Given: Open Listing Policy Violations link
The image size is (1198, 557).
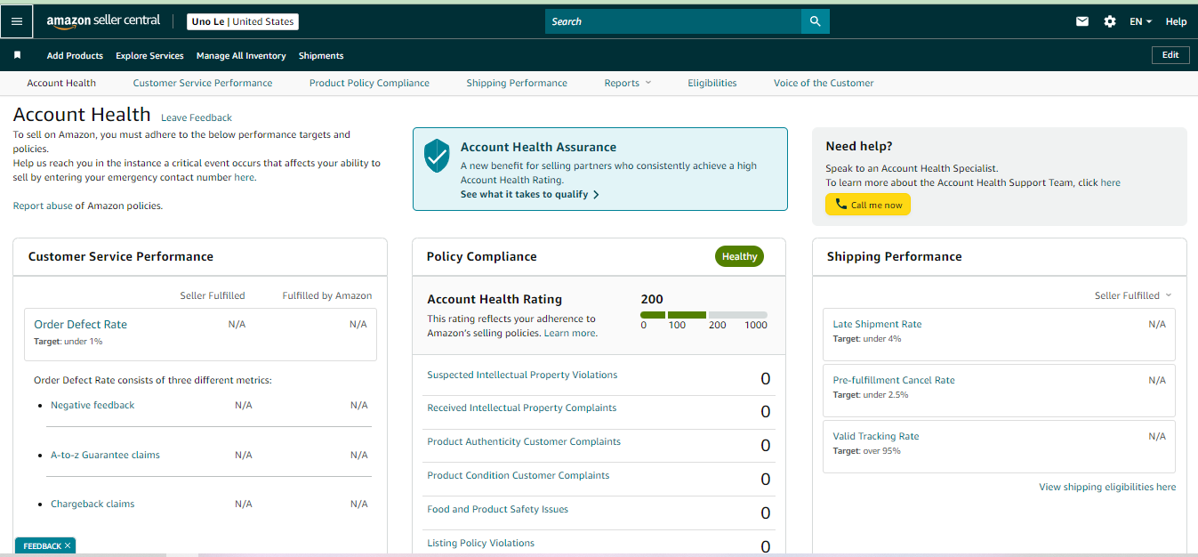Looking at the screenshot, I should 480,543.
